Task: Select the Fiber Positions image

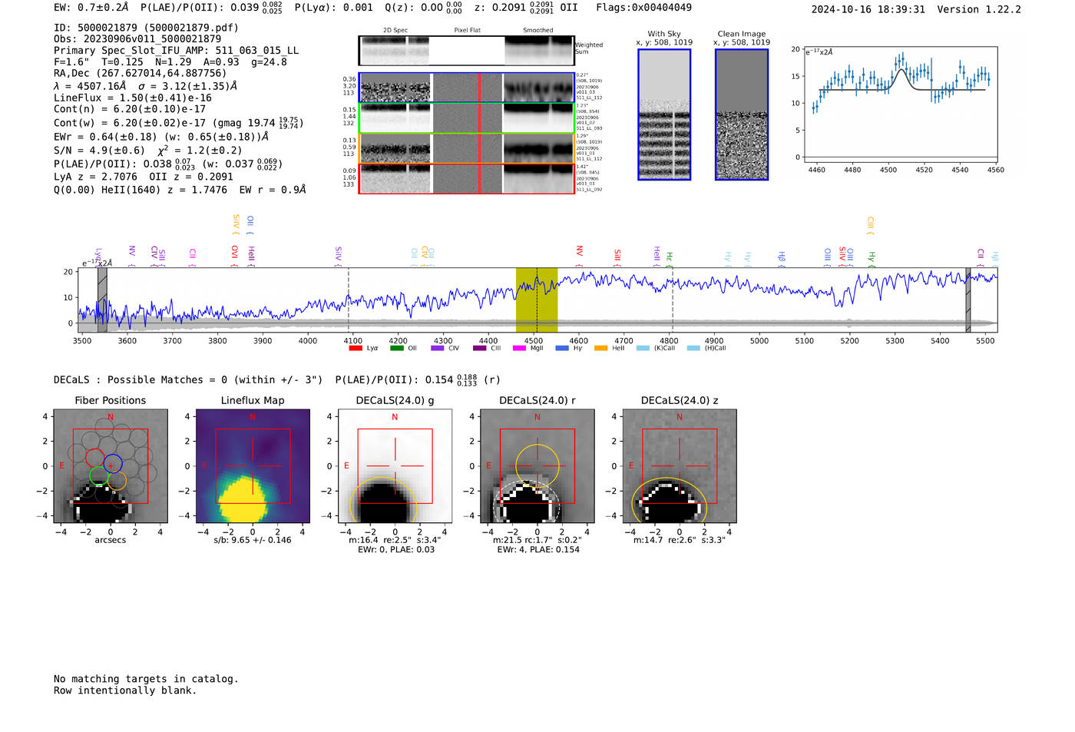Action: click(x=111, y=466)
